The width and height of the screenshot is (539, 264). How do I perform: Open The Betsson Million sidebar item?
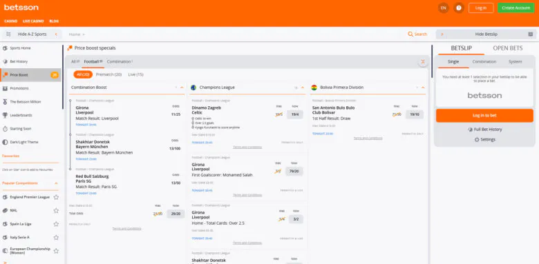tap(30, 102)
